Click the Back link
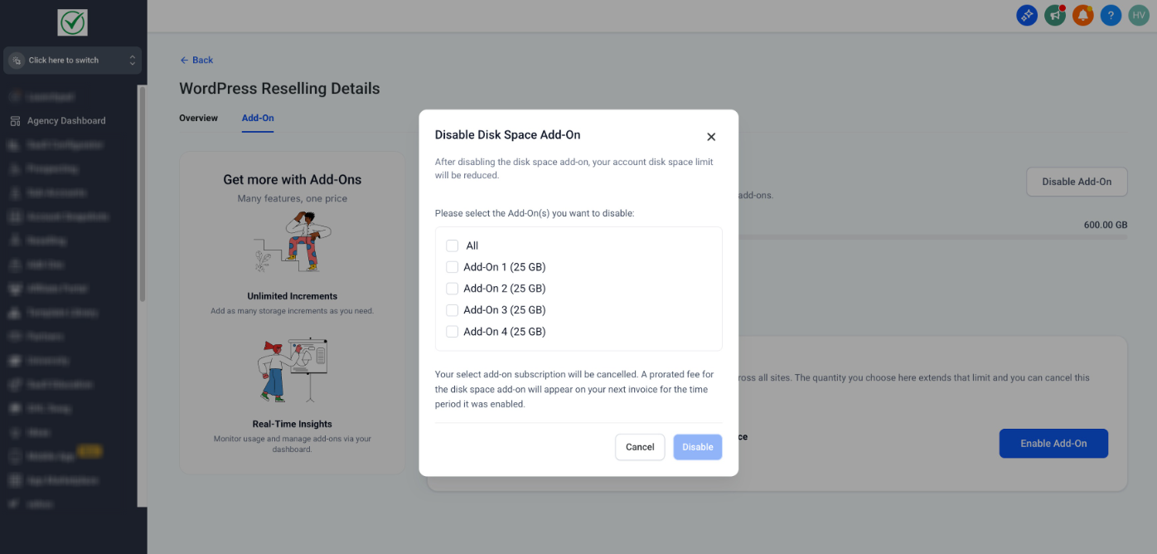 click(x=196, y=60)
